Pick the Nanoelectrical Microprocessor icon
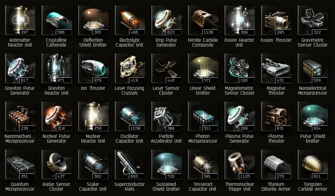 pyautogui.click(x=313, y=69)
